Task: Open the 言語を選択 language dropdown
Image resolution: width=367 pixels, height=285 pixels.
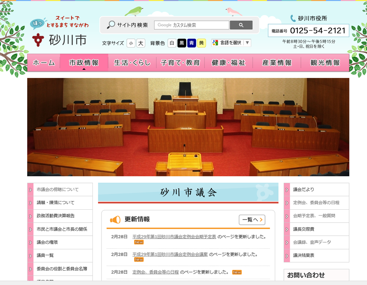Action: 231,43
